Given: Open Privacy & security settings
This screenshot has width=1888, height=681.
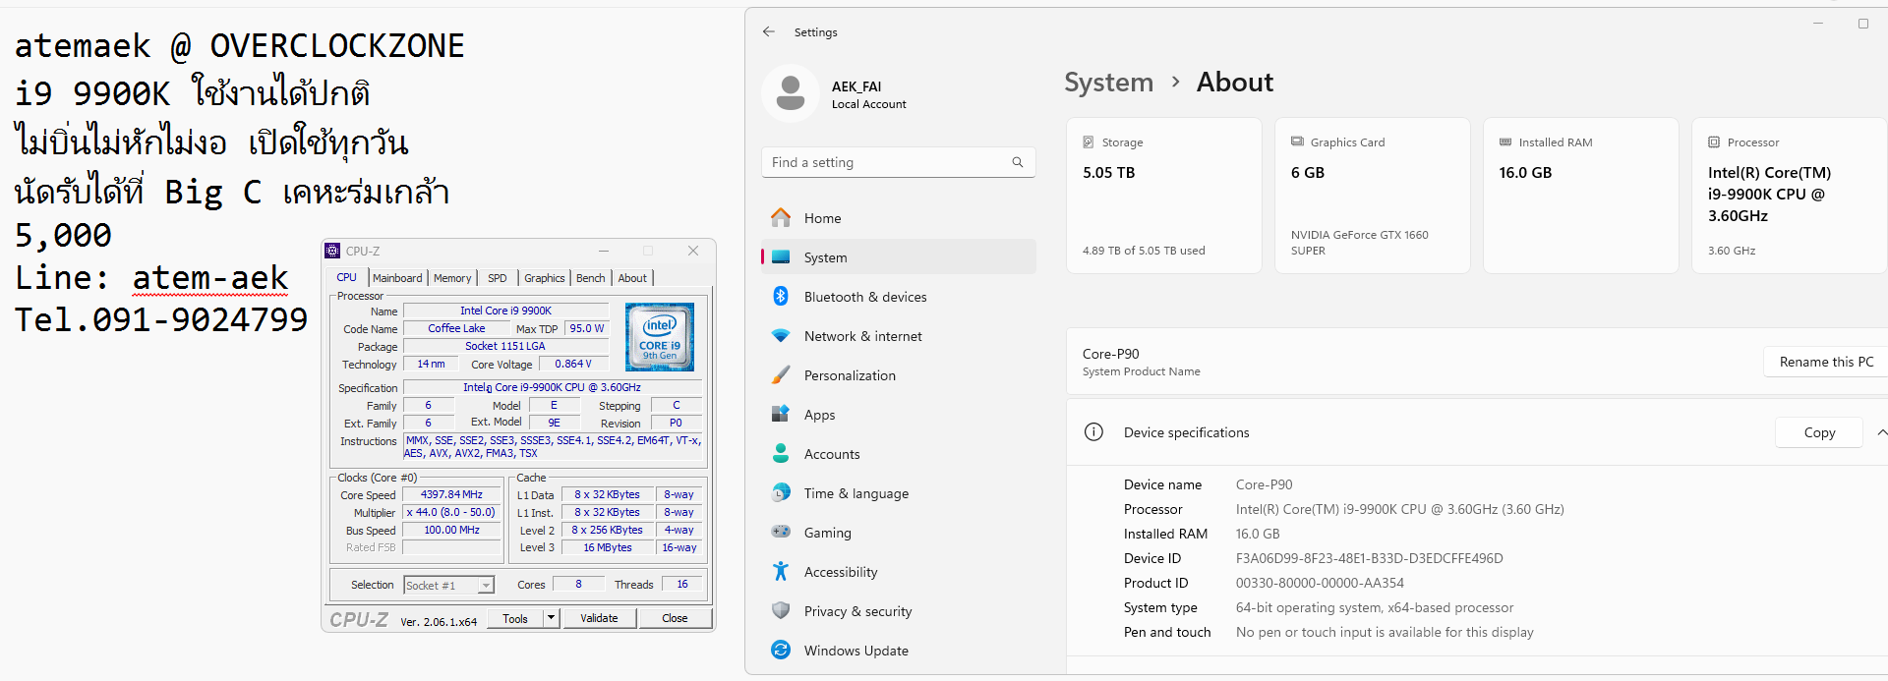Looking at the screenshot, I should (x=899, y=611).
